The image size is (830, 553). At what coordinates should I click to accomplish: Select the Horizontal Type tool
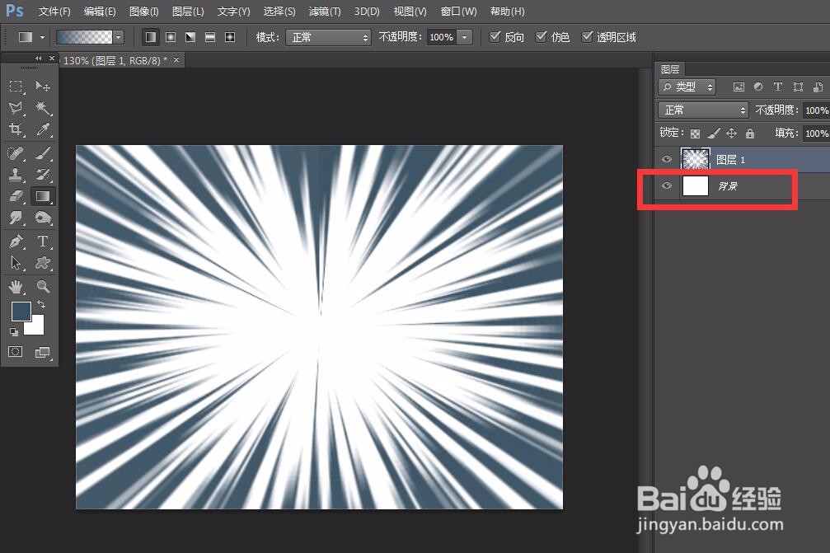(42, 241)
